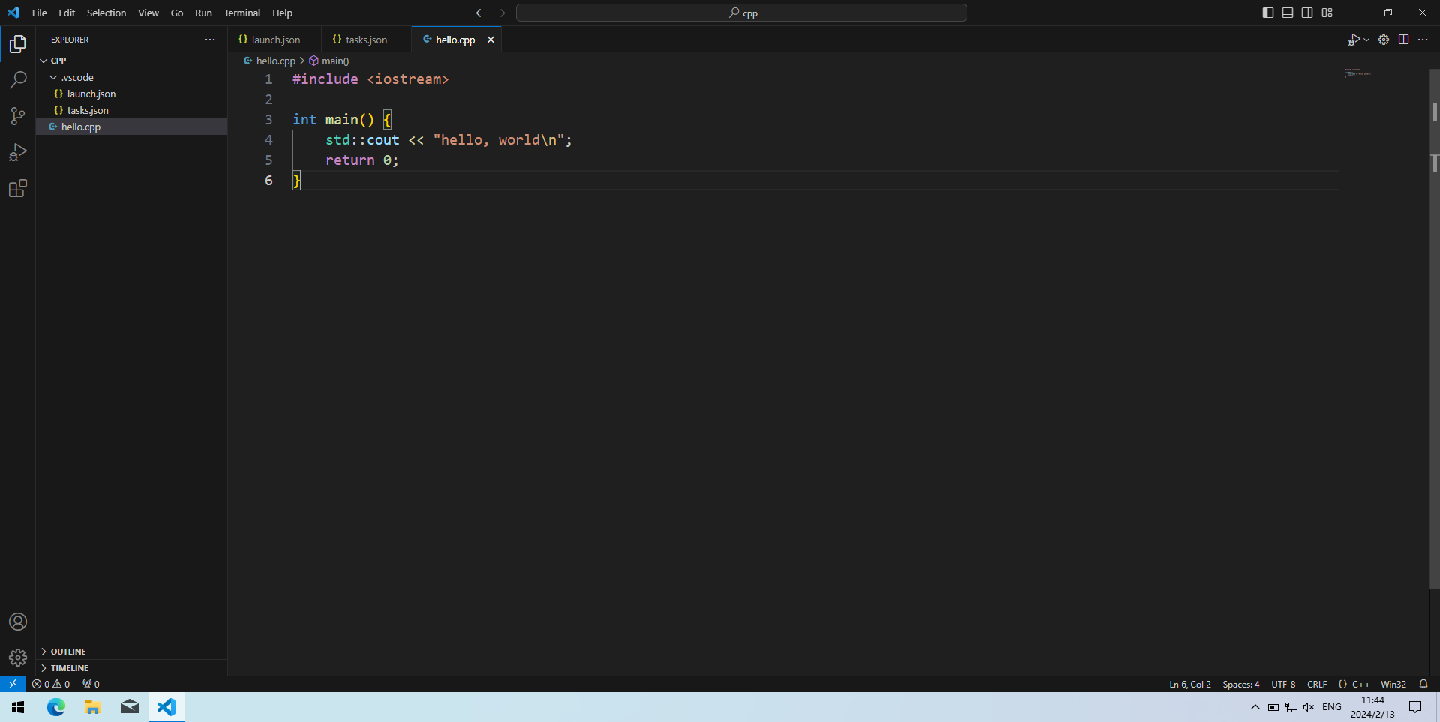1440x722 pixels.
Task: Go forward using the navigation arrow
Action: click(x=500, y=13)
